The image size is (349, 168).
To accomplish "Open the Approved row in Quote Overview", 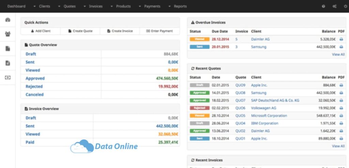I will point(100,78).
